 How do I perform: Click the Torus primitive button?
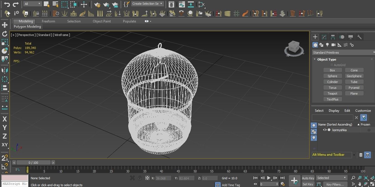[x=333, y=88]
